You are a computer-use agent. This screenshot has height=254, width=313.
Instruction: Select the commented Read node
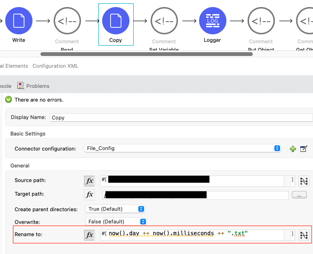click(x=67, y=21)
